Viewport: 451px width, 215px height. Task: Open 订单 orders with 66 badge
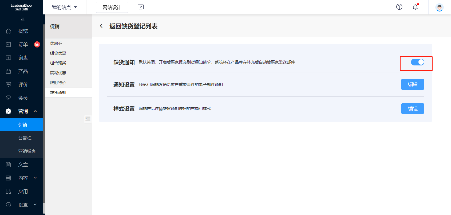[23, 45]
